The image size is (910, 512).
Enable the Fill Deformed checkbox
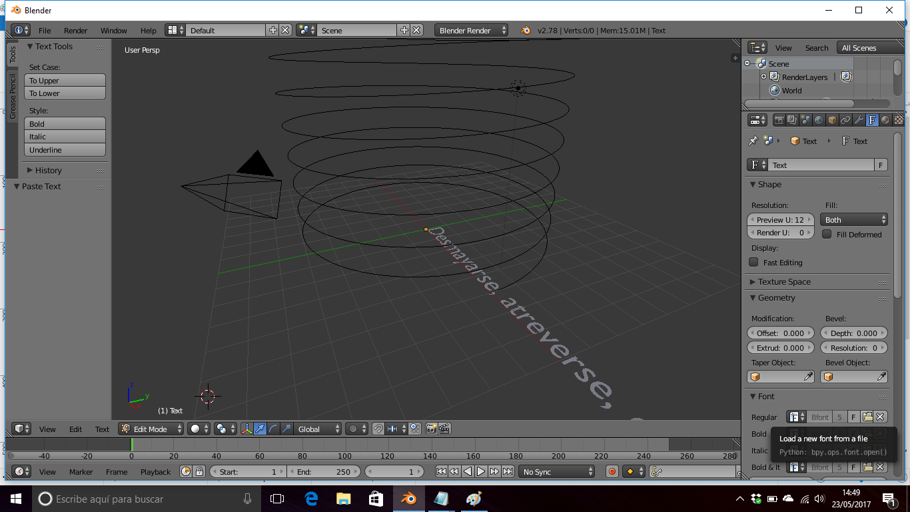[x=827, y=234]
